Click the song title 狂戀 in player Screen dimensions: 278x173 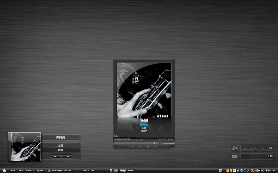point(144,120)
